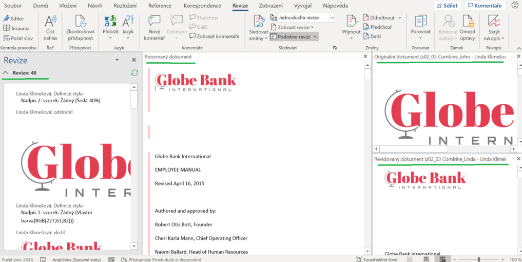The image size is (522, 262).
Task: Switch to the Vložení tab
Action: pos(69,6)
